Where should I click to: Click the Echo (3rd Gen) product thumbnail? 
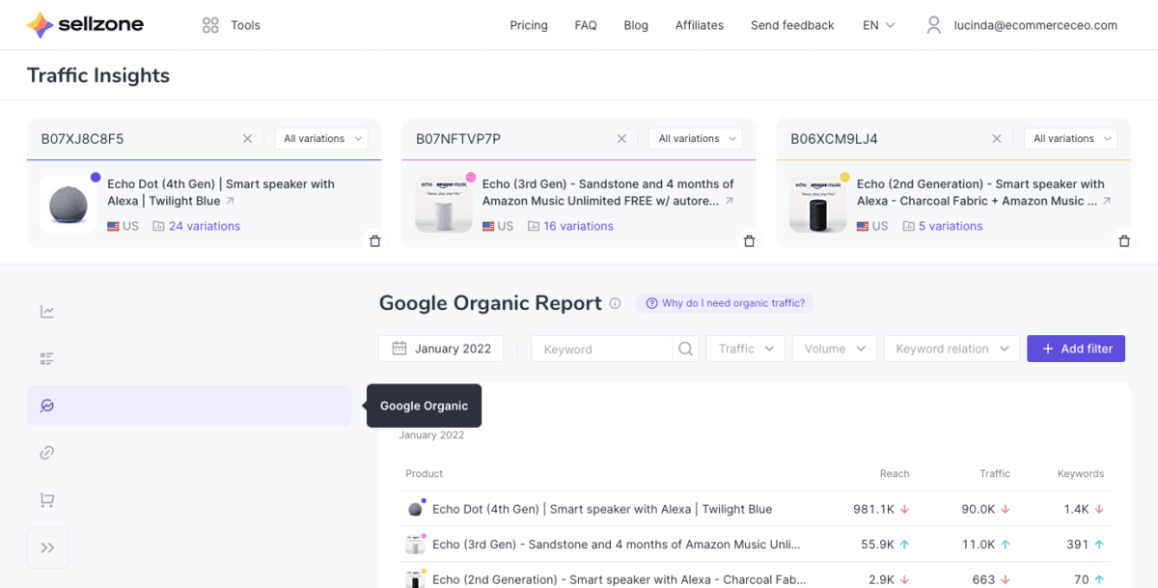[x=444, y=204]
